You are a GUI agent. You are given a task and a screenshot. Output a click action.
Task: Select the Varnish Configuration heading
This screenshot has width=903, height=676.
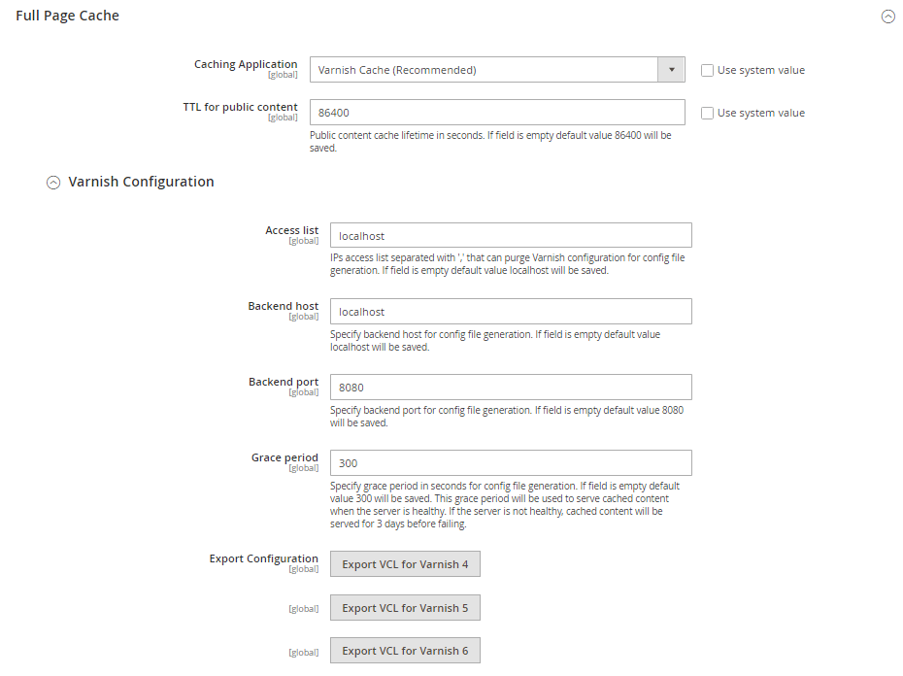tap(141, 182)
